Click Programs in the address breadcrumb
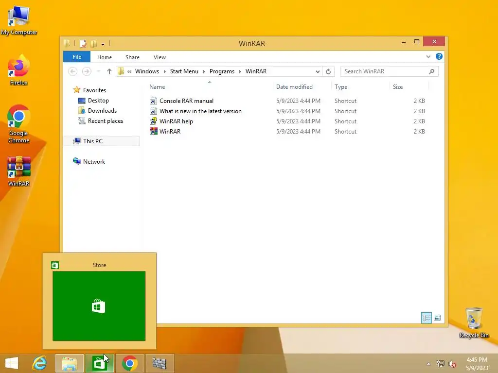The width and height of the screenshot is (498, 373). tap(222, 71)
